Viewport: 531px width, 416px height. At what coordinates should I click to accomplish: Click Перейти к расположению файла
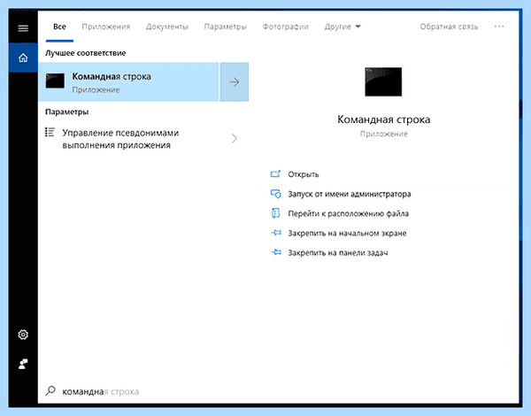click(x=348, y=213)
